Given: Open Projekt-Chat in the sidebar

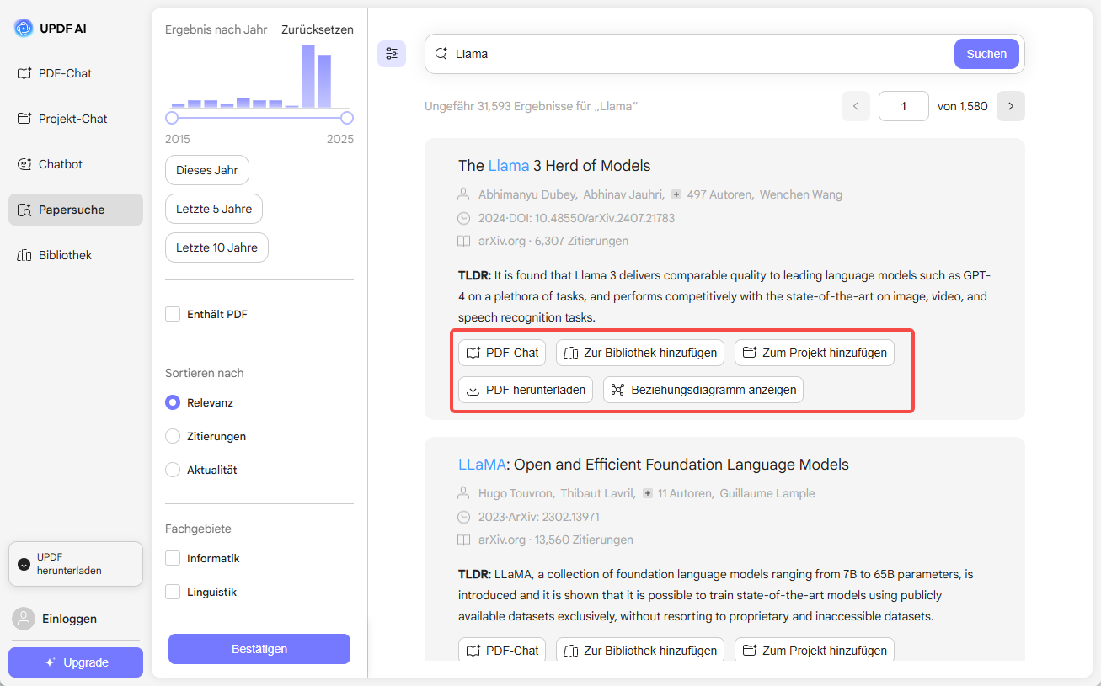Looking at the screenshot, I should 76,119.
